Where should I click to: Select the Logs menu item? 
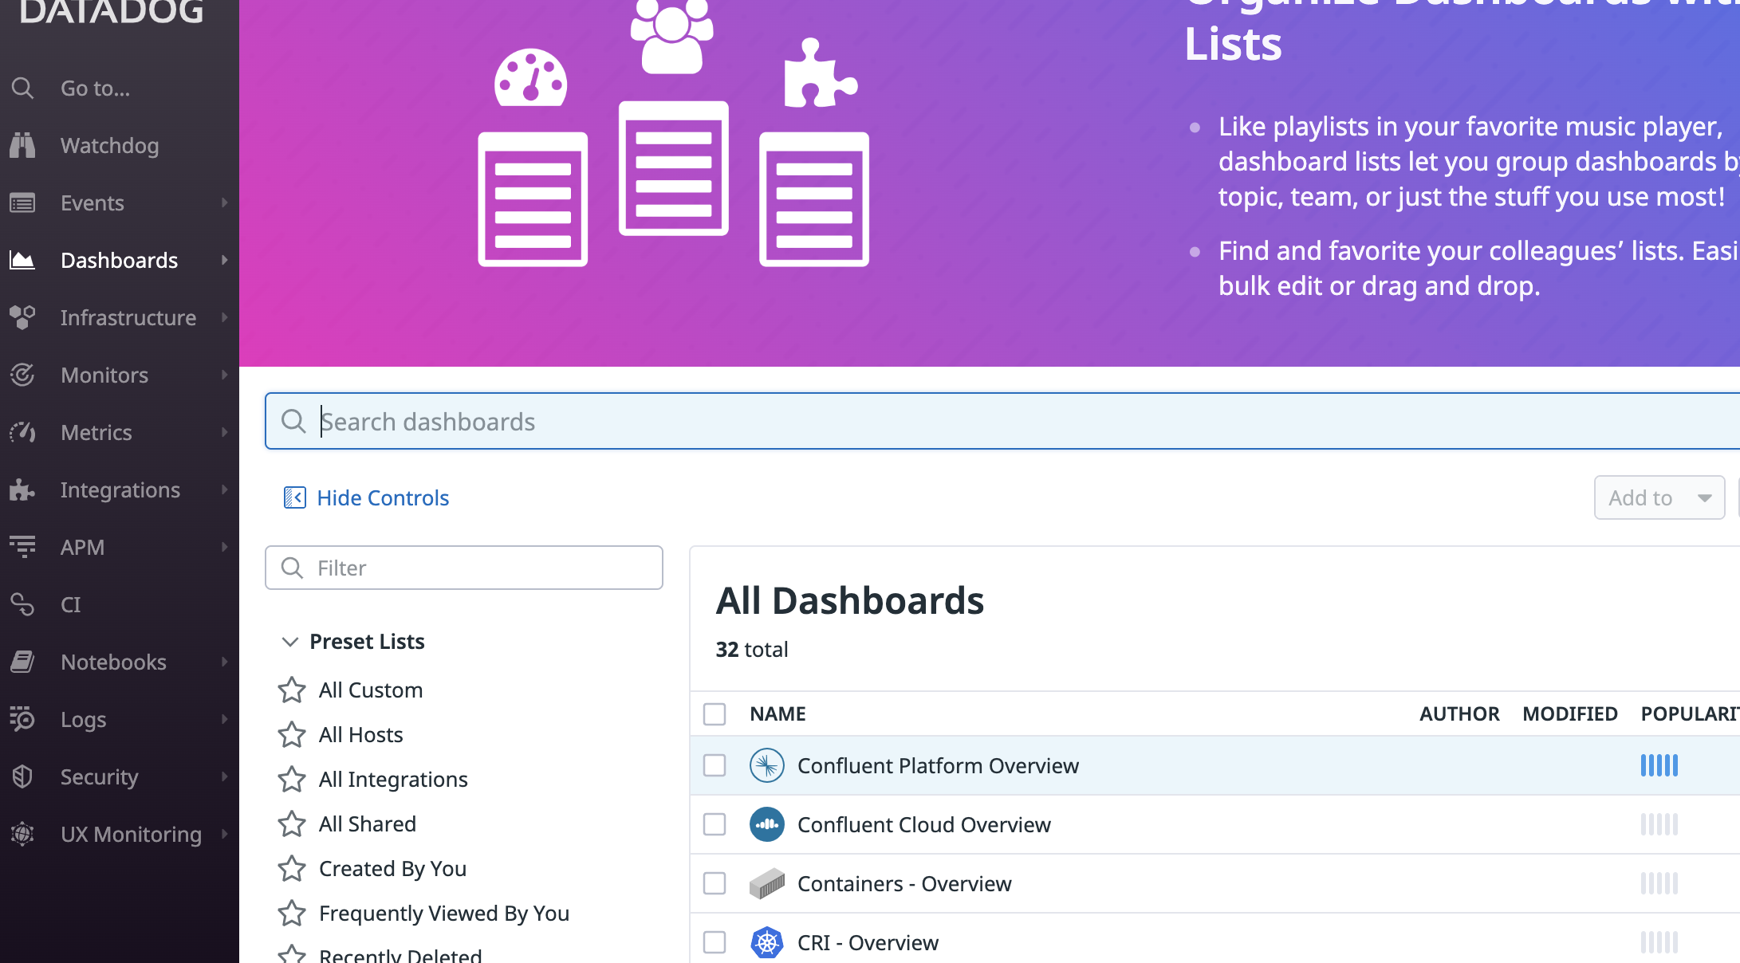[x=83, y=719]
